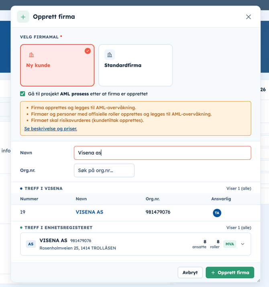Click the address Rosenholmveien 25, 1414 TROLLÅSEN

pos(78,248)
